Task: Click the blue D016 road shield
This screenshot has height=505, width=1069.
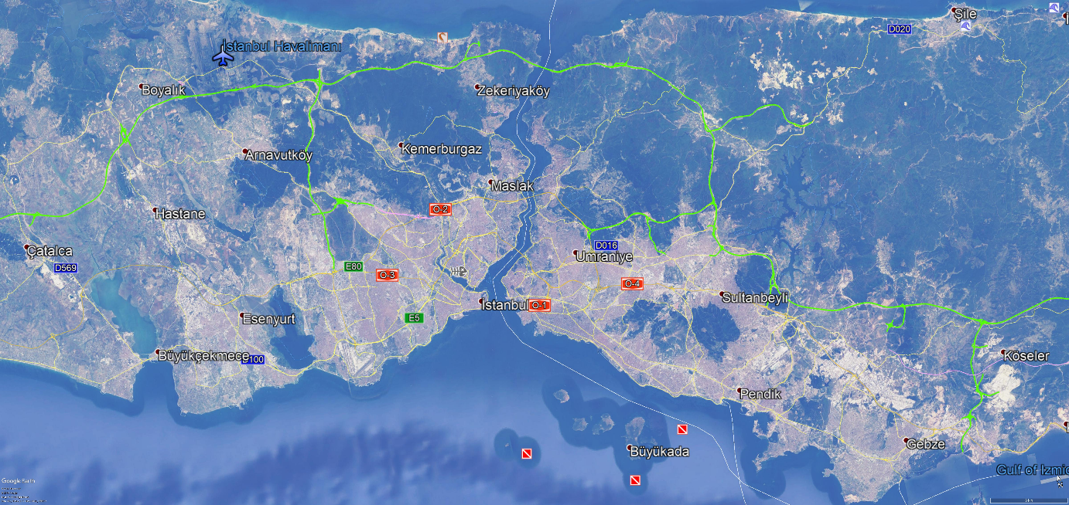Action: pos(606,246)
